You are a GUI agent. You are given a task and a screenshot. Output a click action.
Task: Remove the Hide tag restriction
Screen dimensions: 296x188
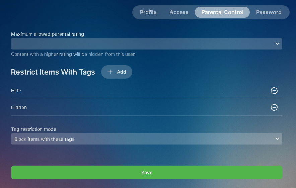pyautogui.click(x=274, y=91)
